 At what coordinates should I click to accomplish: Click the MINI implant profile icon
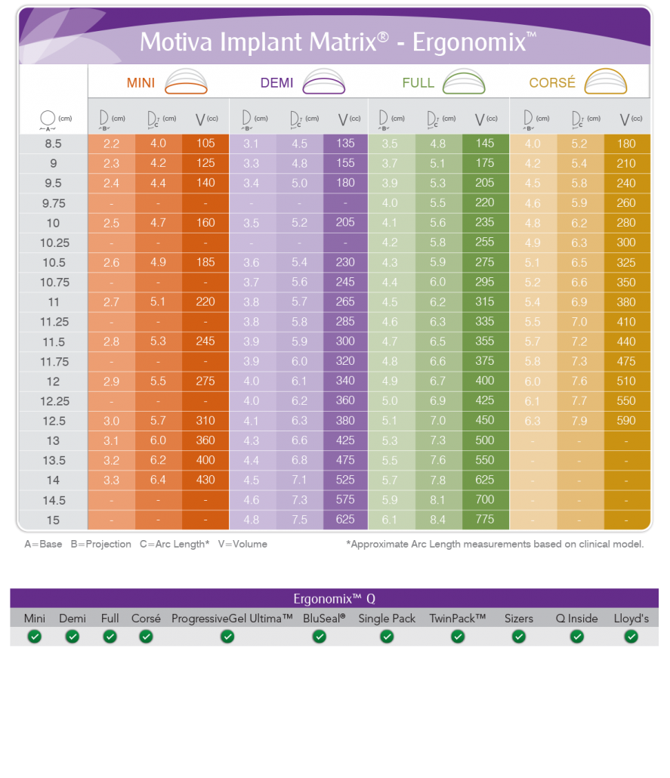(187, 82)
